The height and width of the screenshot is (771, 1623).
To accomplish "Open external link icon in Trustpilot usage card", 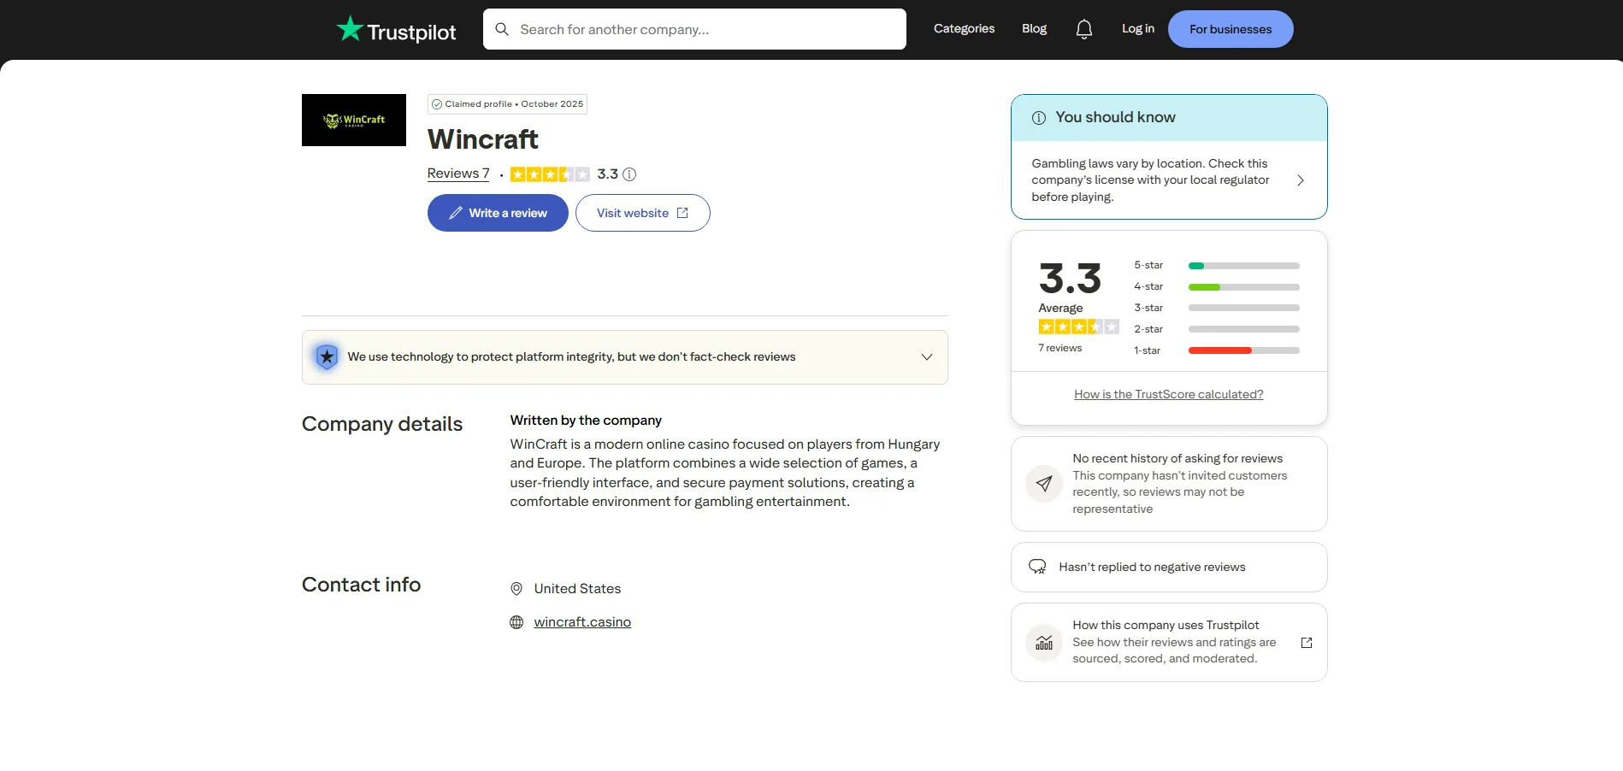I will point(1307,643).
